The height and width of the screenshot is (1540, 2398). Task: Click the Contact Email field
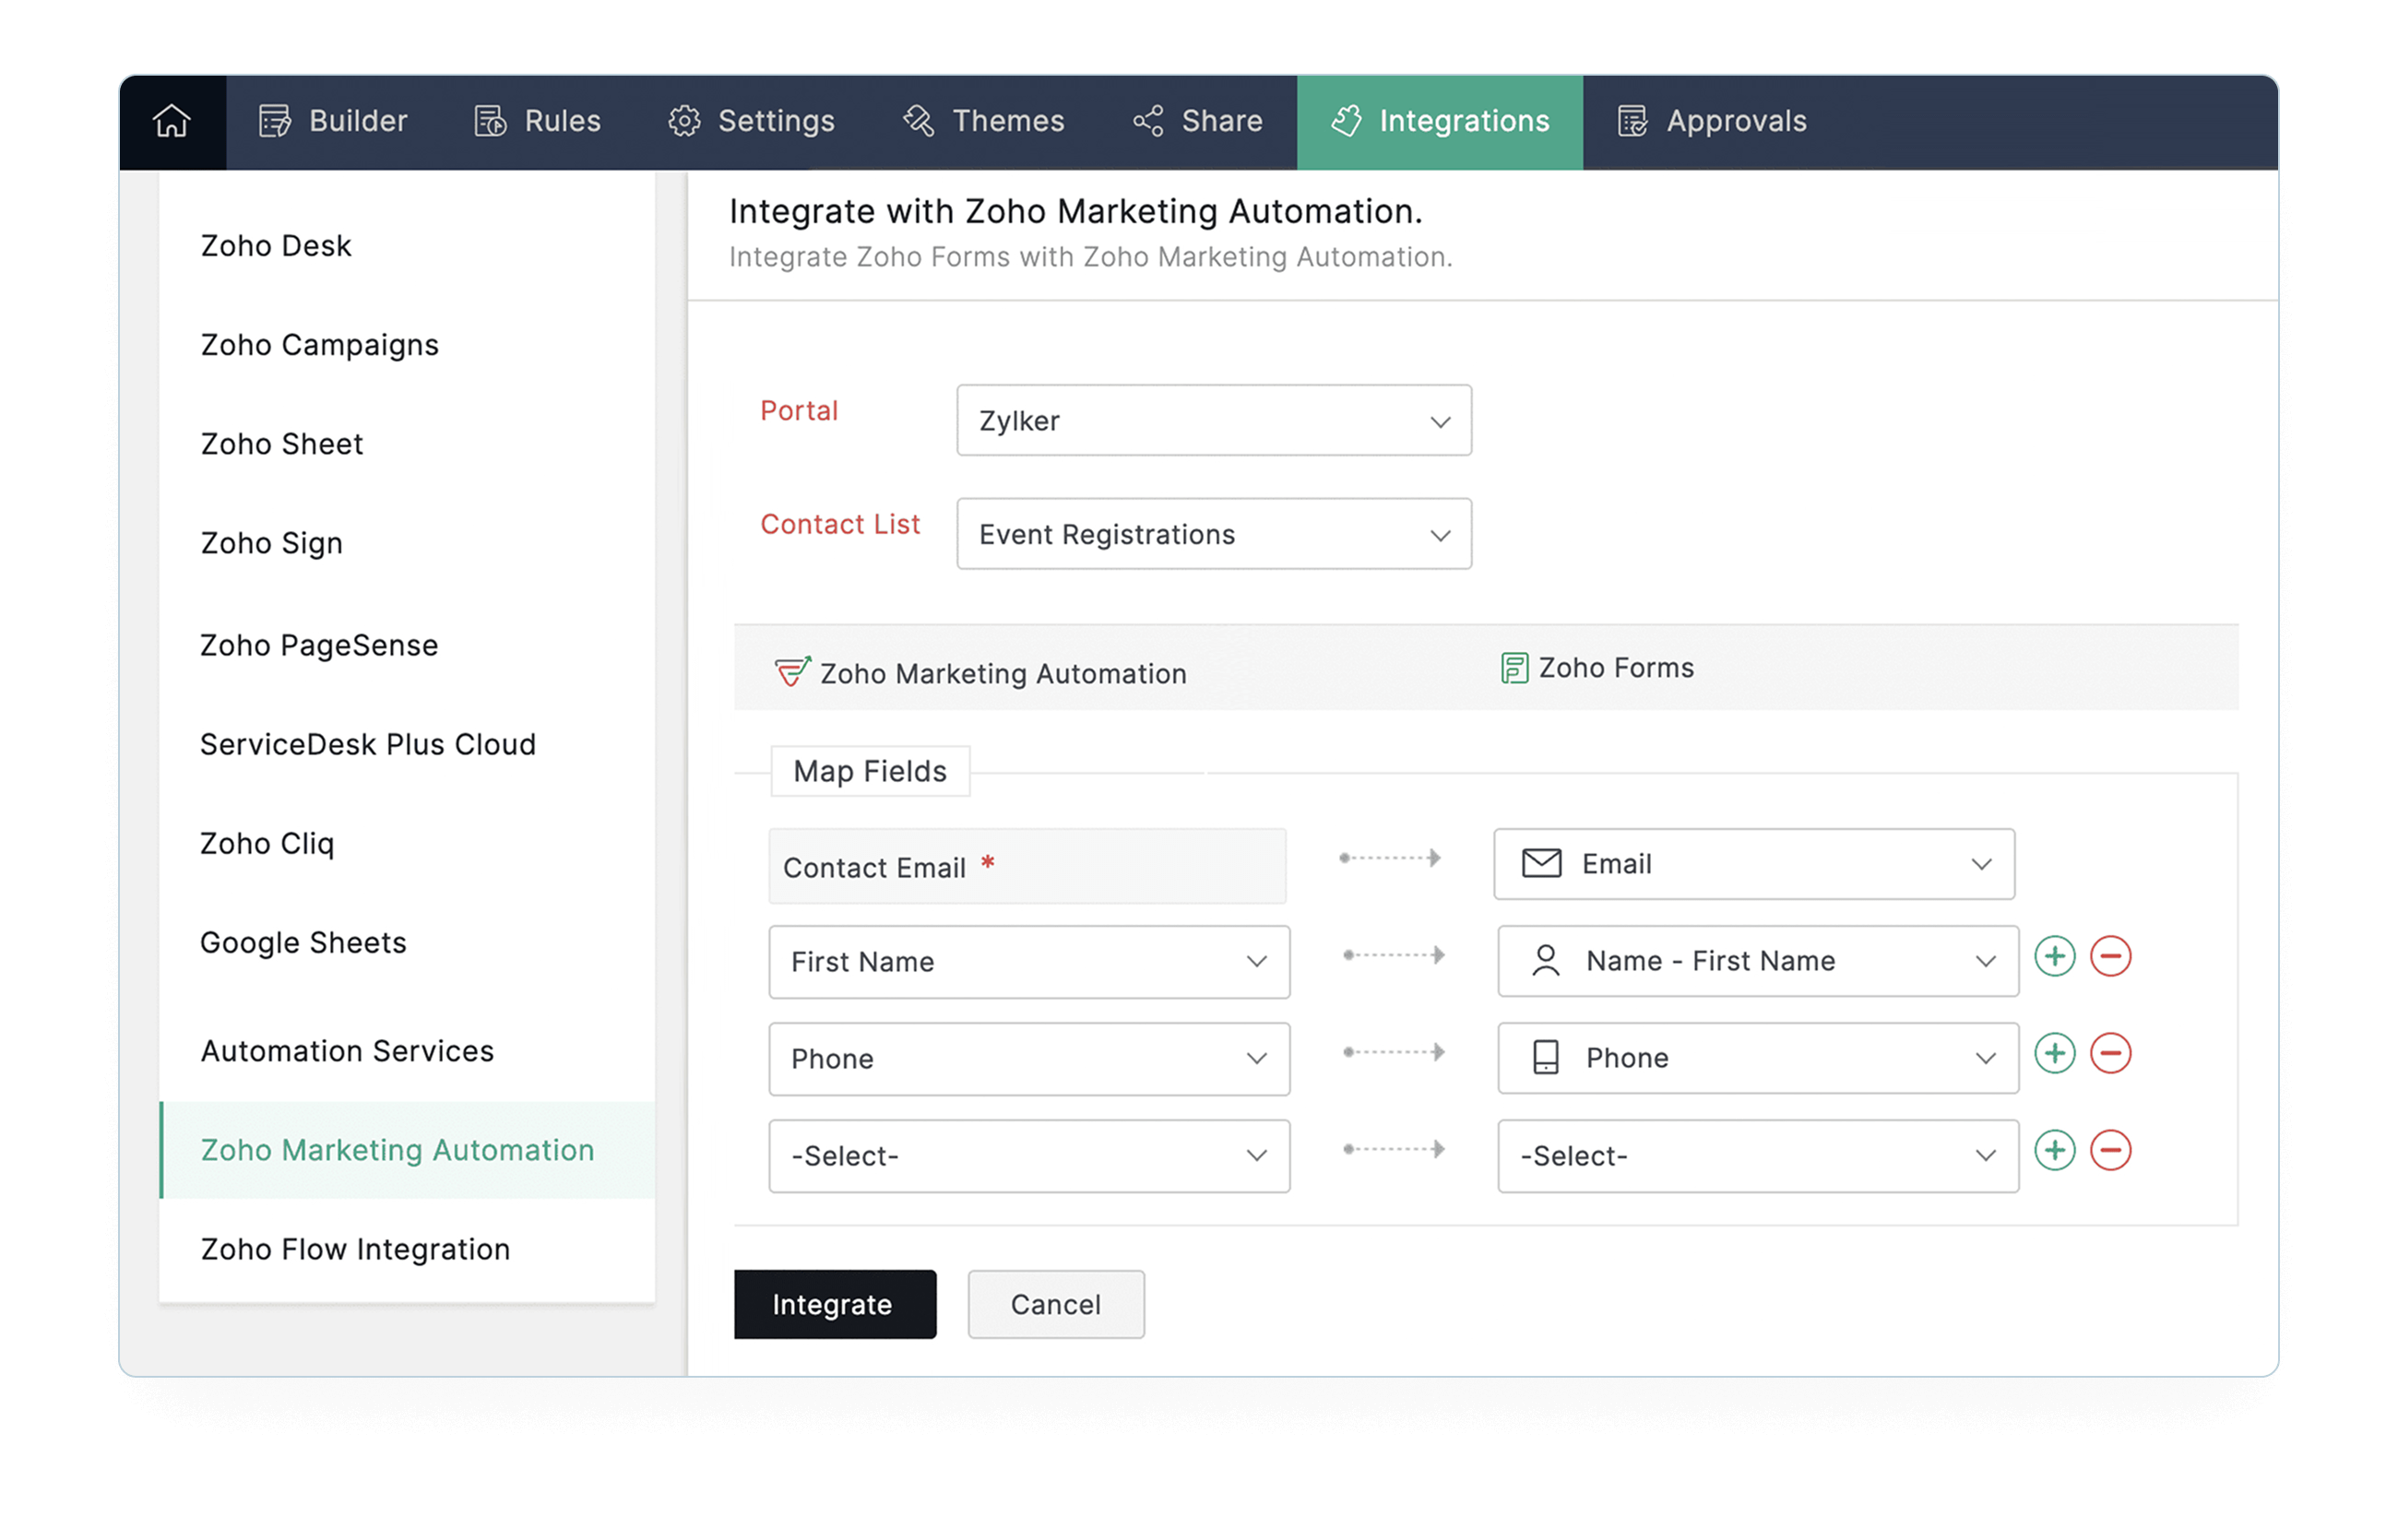[x=1027, y=867]
